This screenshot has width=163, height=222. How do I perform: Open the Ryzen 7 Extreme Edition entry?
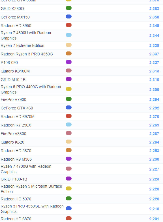[22, 45]
